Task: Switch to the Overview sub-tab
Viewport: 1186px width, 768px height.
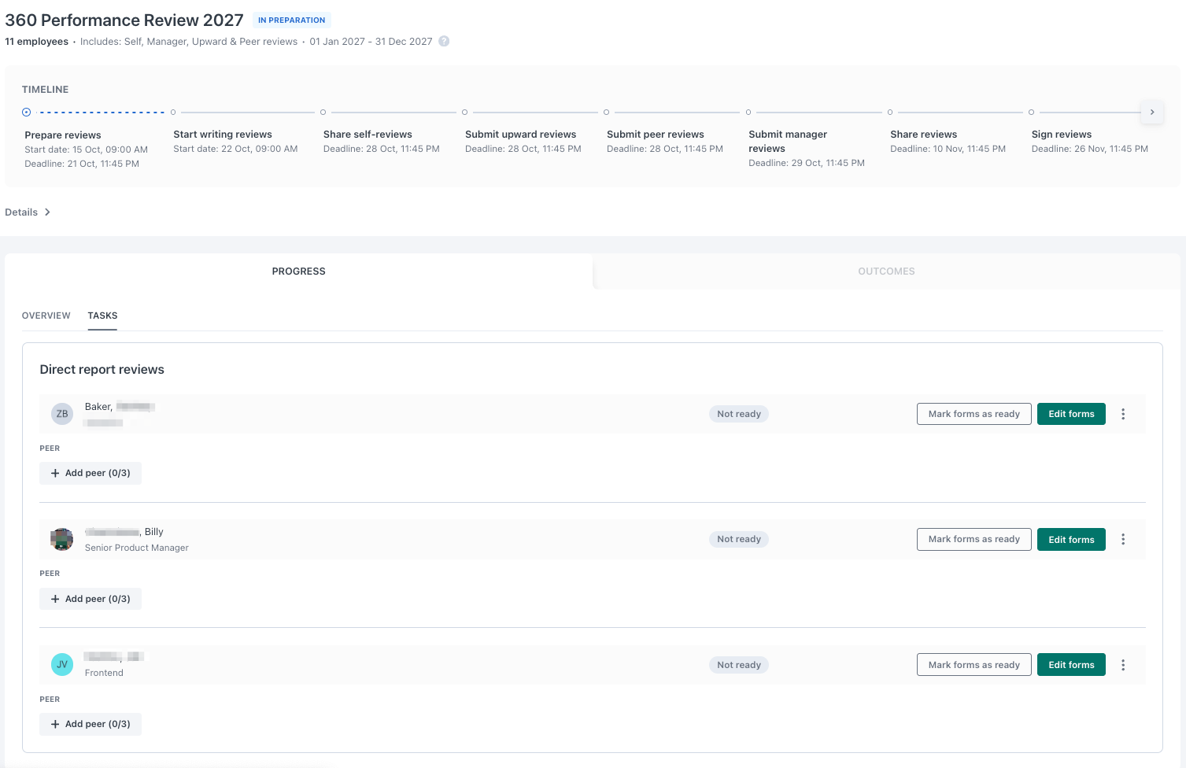Action: (46, 316)
